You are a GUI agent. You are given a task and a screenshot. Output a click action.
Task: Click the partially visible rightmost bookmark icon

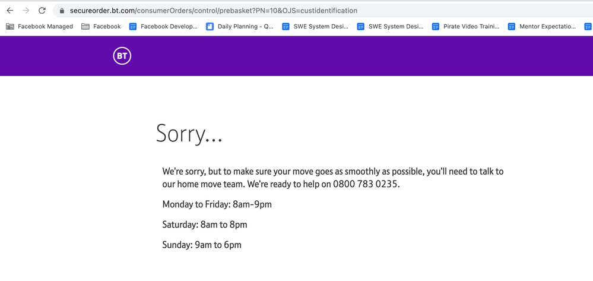pyautogui.click(x=588, y=27)
